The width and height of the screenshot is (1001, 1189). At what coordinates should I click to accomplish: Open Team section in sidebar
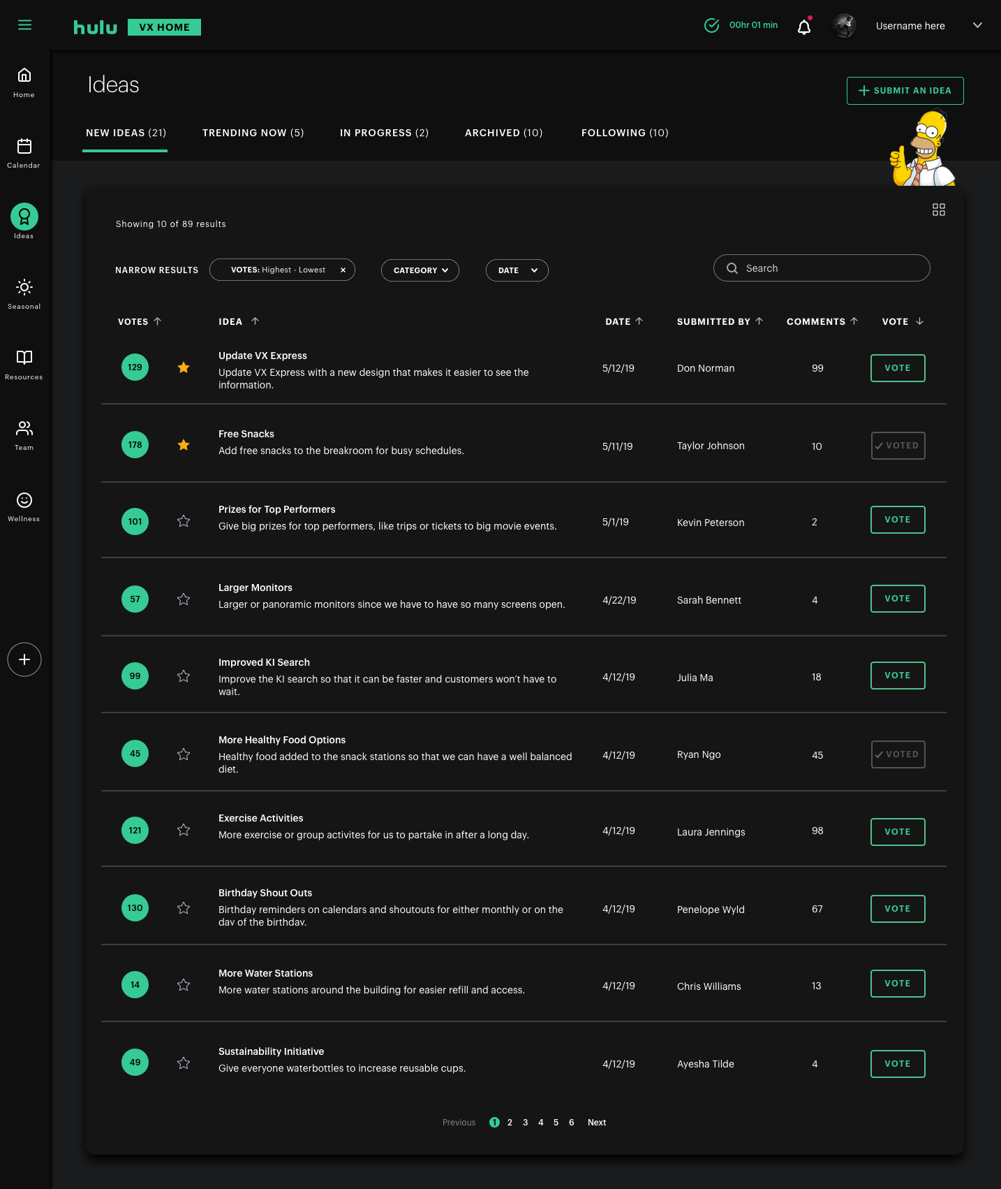point(24,435)
